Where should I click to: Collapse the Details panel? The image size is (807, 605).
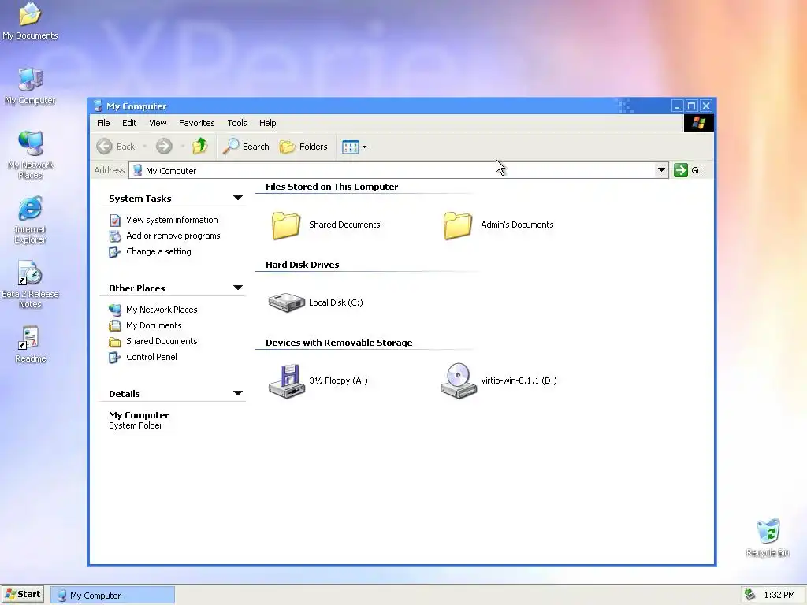[238, 393]
